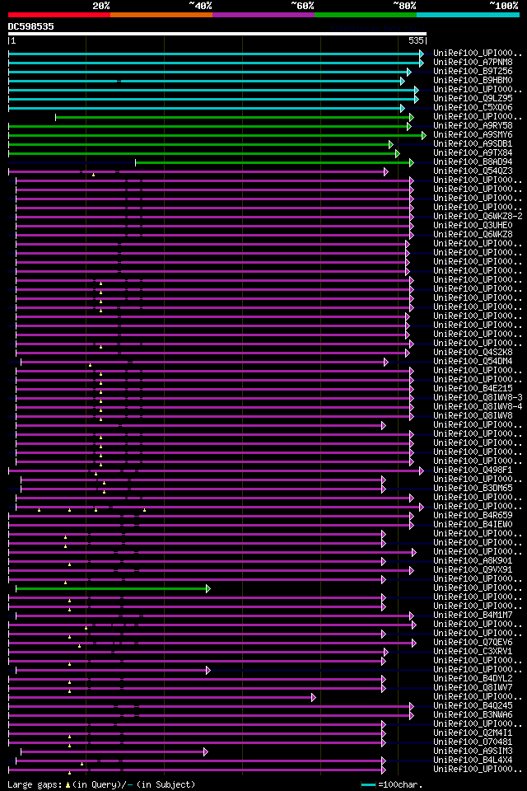Select the UniRef100_B8AD94 label

click(473, 162)
